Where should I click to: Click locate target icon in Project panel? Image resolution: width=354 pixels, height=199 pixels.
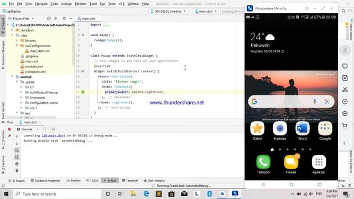(49, 18)
